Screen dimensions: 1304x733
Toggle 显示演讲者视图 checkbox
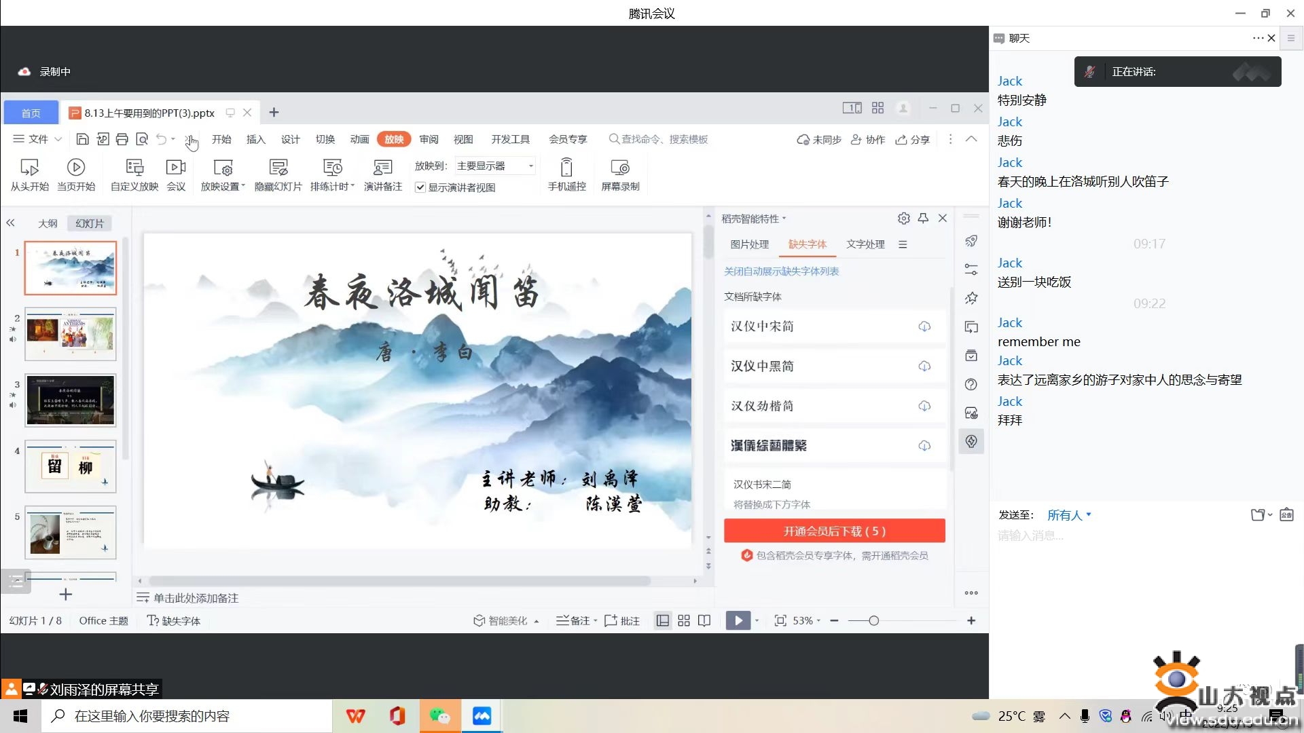click(420, 187)
